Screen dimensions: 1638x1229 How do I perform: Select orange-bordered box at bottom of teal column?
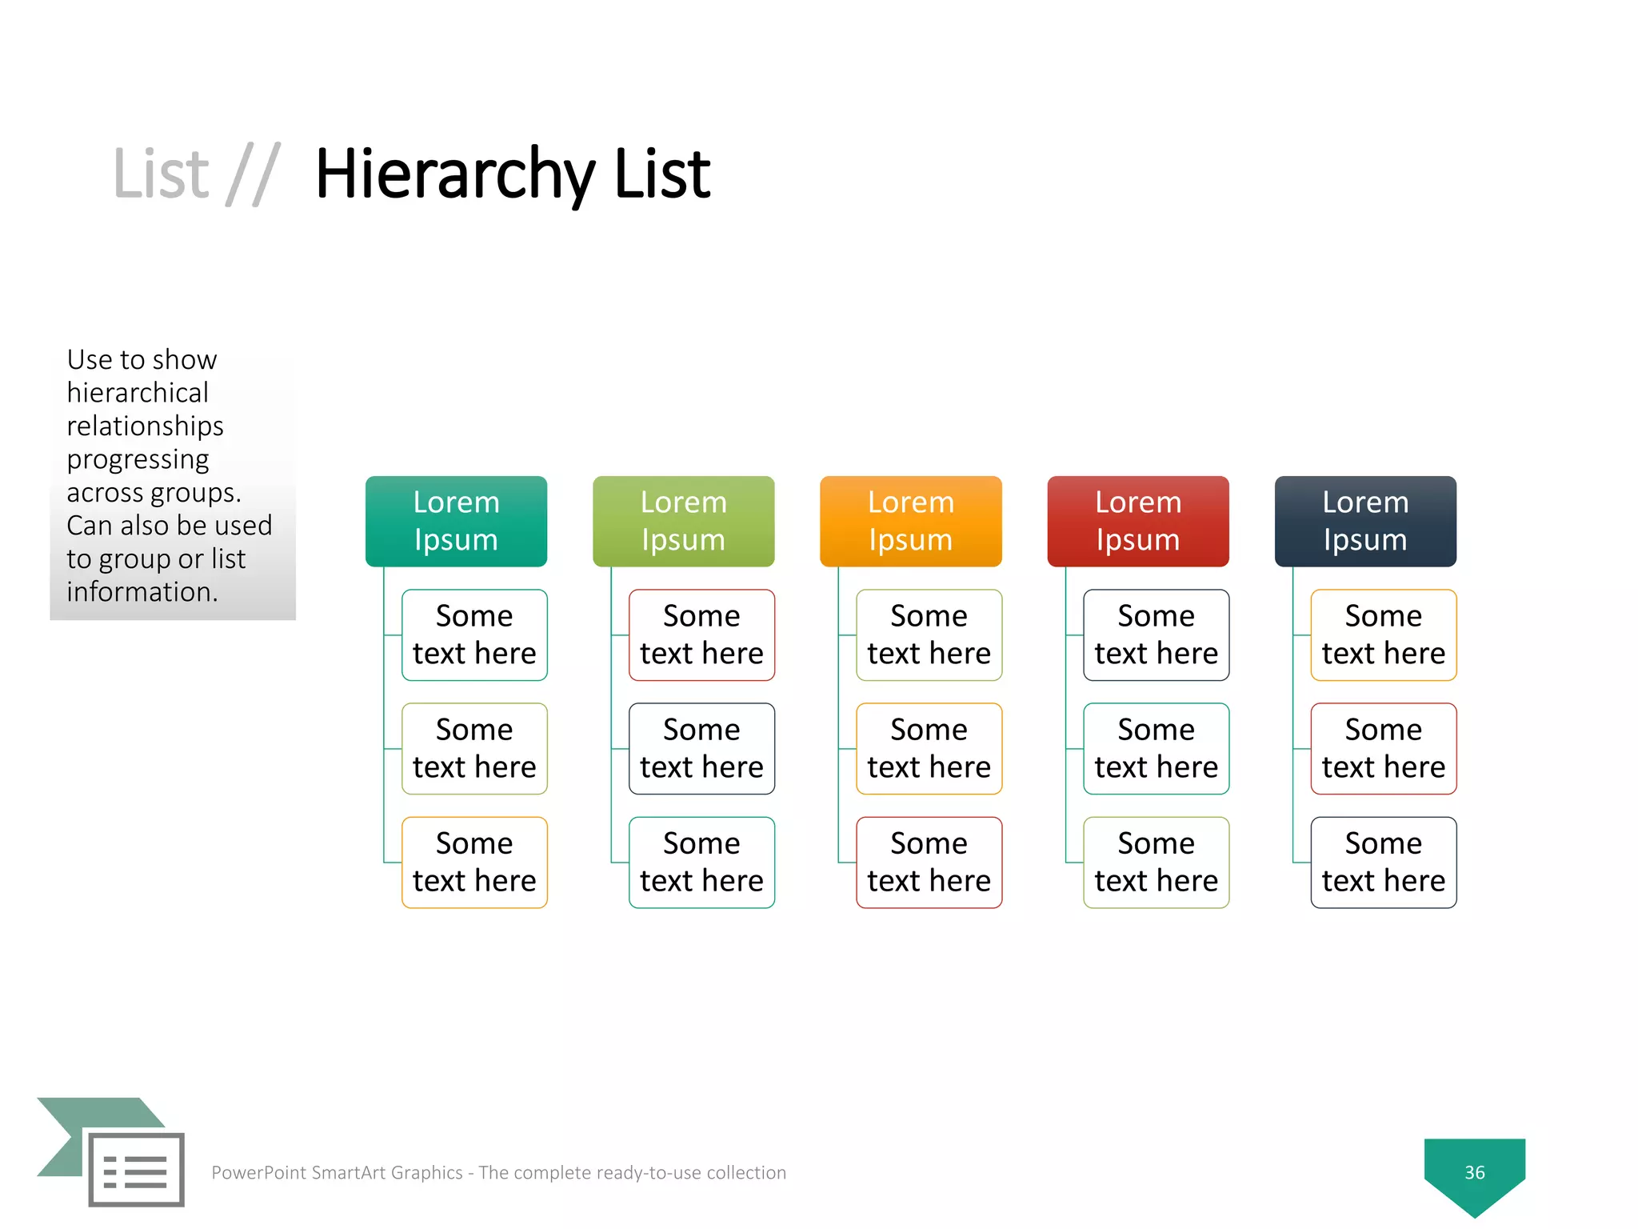pos(474,862)
